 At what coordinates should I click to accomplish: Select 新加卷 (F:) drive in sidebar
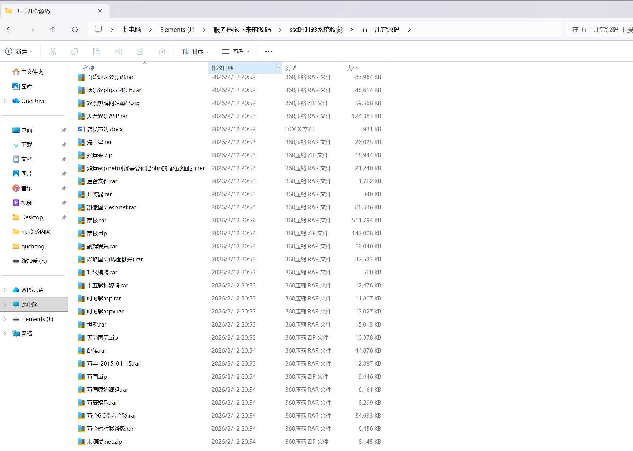click(x=30, y=261)
